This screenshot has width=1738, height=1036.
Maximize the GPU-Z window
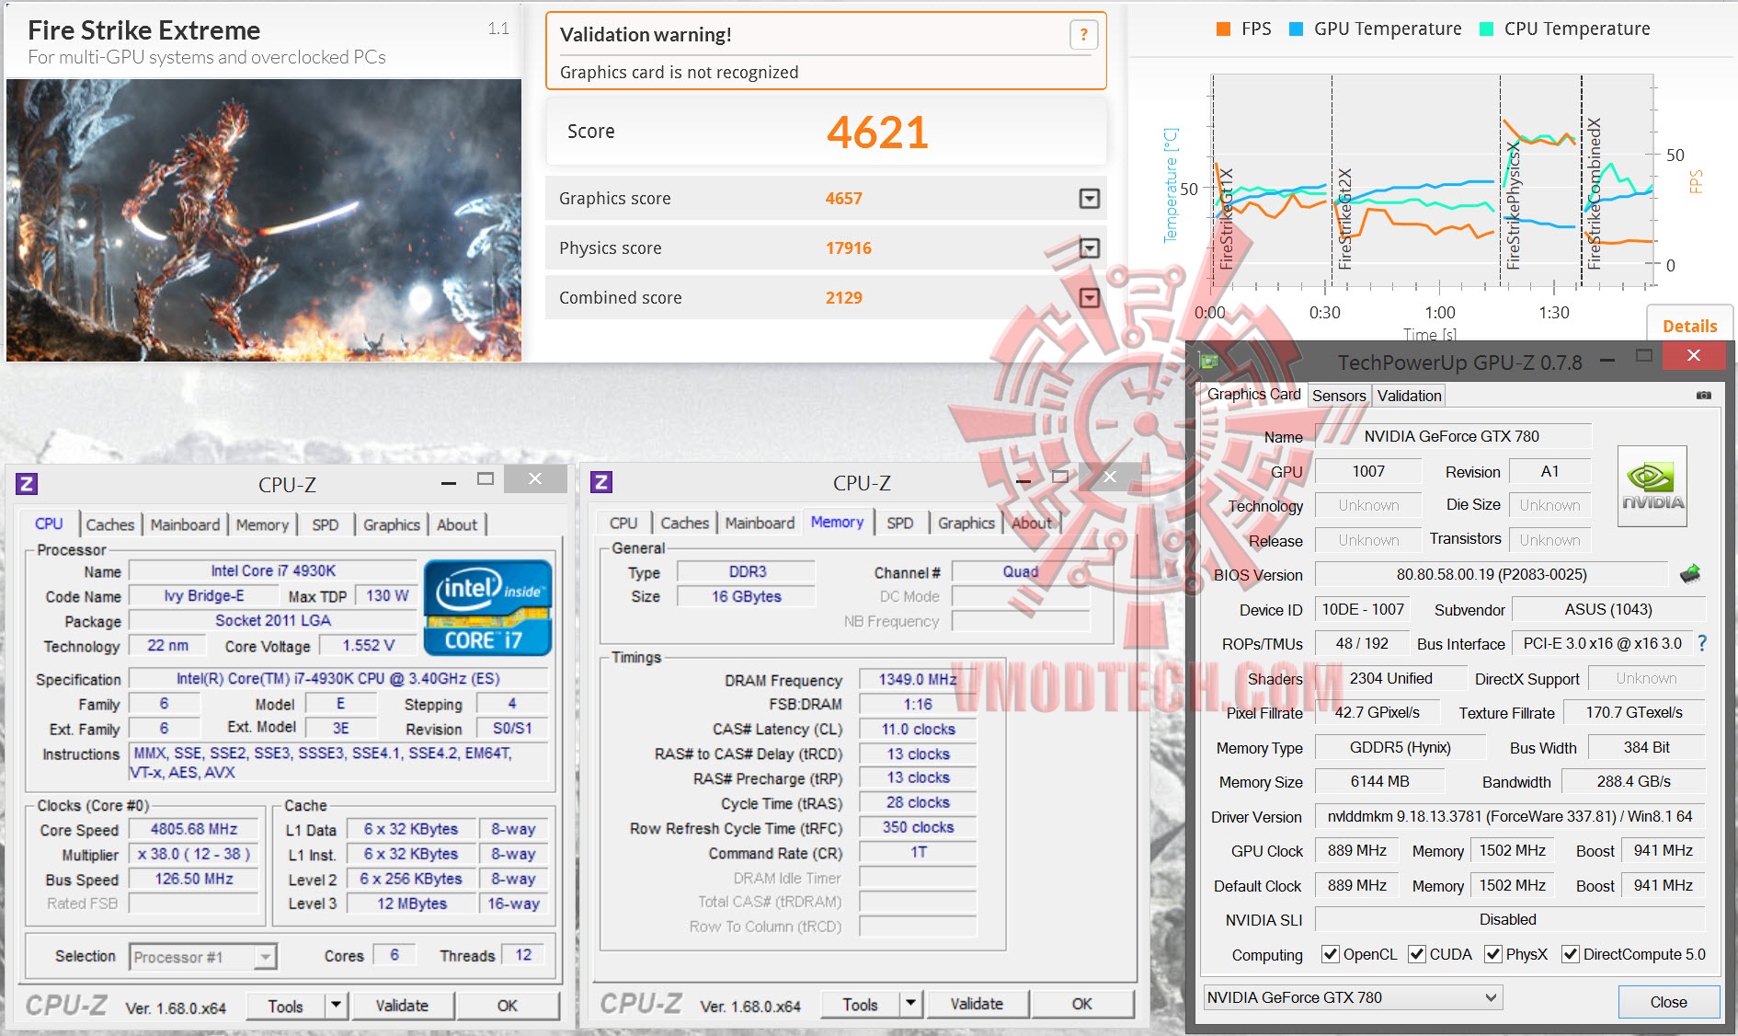[1644, 356]
